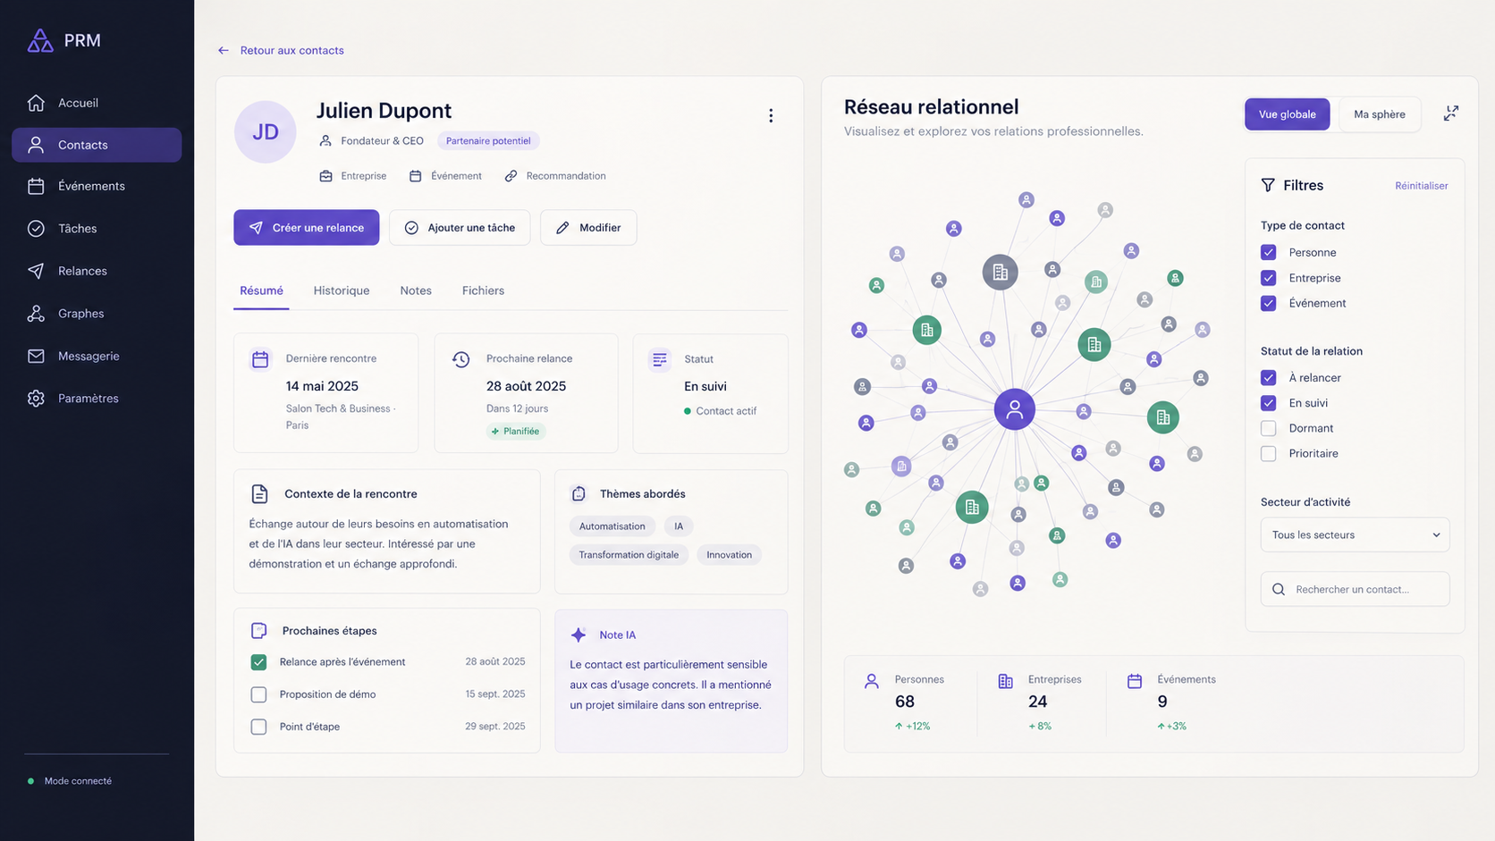Open the Tous les secteurs dropdown
The width and height of the screenshot is (1495, 841).
[1355, 534]
